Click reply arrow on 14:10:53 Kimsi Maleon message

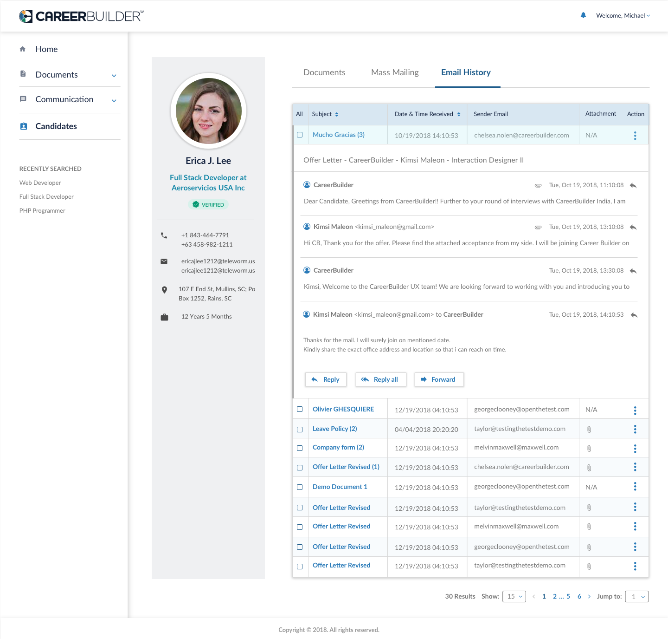pyautogui.click(x=634, y=315)
